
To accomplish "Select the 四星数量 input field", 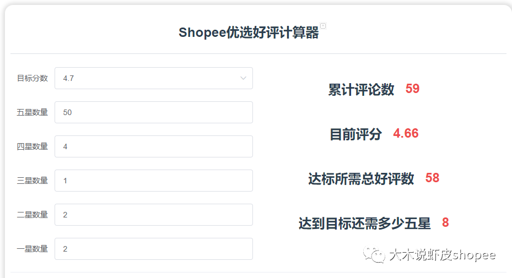I will (154, 146).
